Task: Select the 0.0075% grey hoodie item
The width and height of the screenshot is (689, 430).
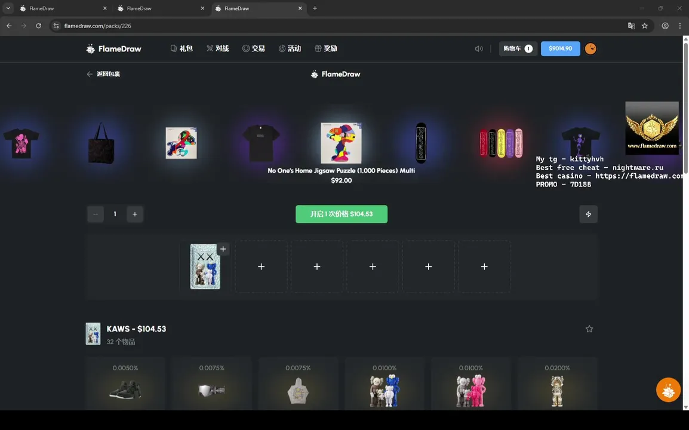Action: 298,384
